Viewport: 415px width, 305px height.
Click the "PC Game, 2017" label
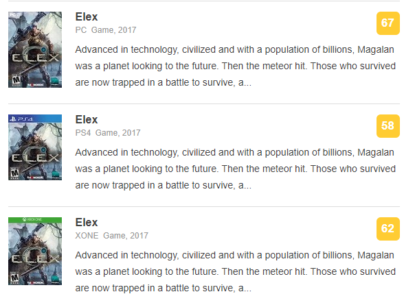[106, 30]
